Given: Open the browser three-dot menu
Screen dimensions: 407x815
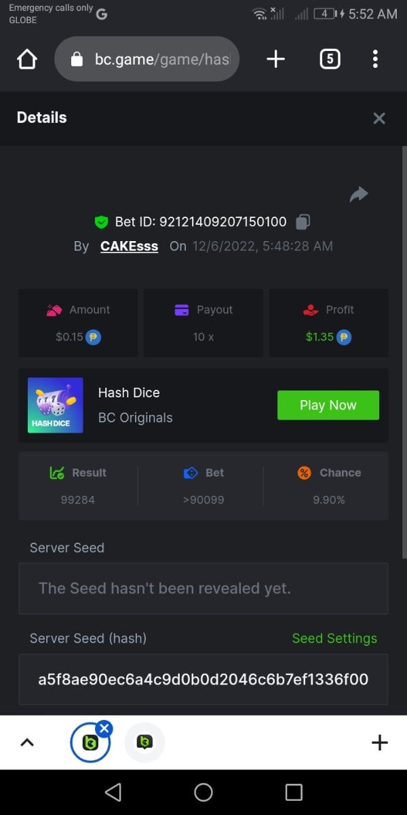Looking at the screenshot, I should point(375,60).
